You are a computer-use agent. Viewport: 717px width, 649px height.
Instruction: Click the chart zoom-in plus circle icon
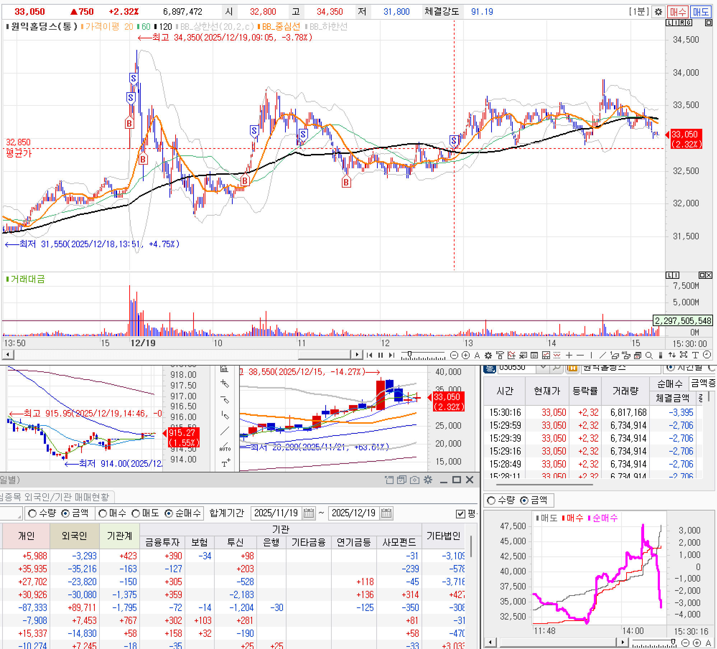tap(466, 355)
